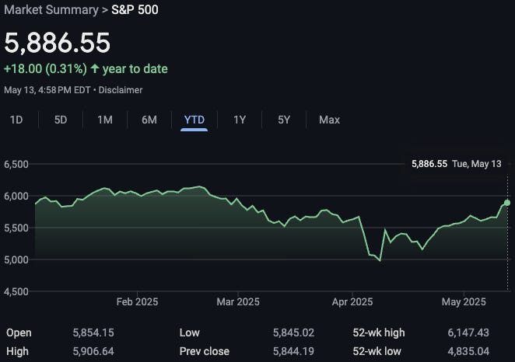515x362 pixels.
Task: Show the 5Y range tab
Action: click(284, 120)
